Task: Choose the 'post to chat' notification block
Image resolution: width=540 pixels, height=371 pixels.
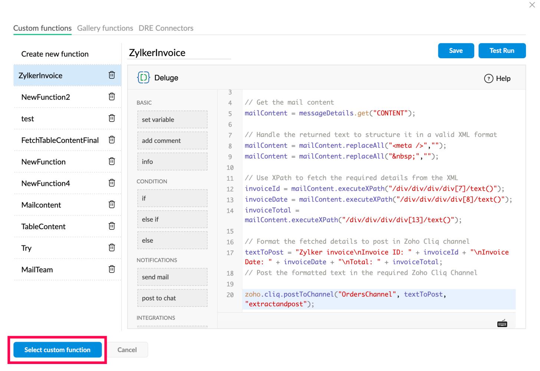Action: 172,298
